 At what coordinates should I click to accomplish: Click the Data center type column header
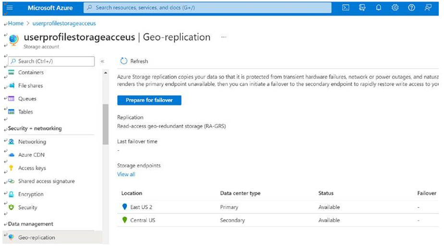click(x=240, y=193)
